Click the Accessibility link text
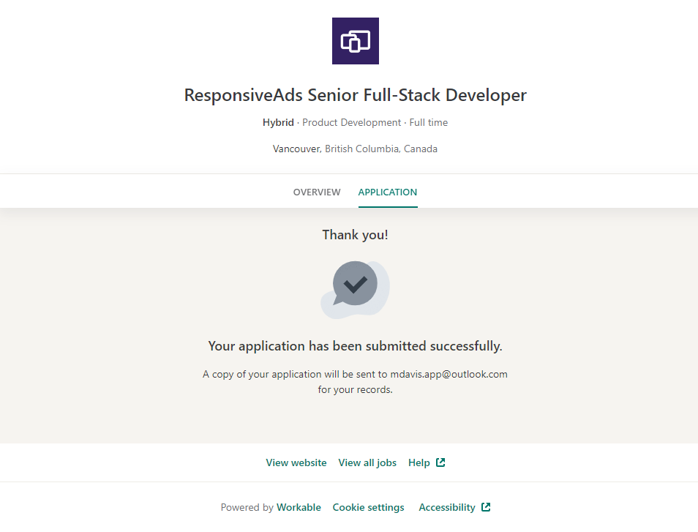Image resolution: width=698 pixels, height=532 pixels. click(446, 507)
